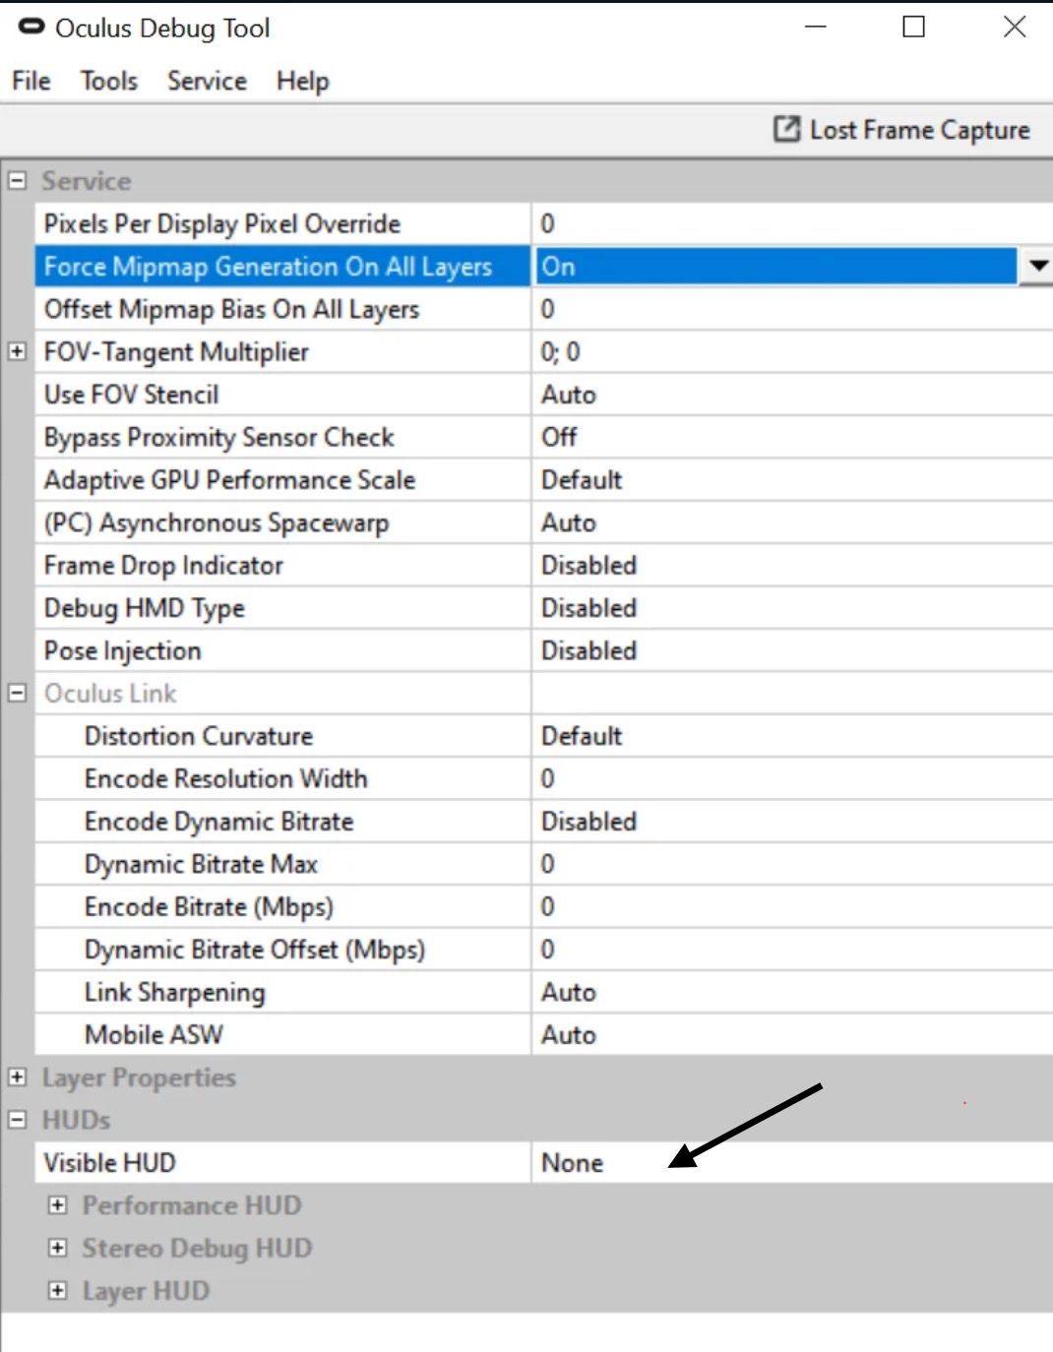1053x1352 pixels.
Task: Click the Encode Bitrate (Mbps) value field
Action: point(792,907)
